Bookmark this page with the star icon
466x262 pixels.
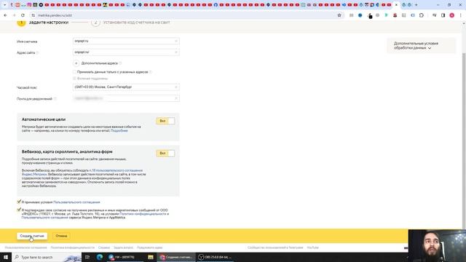click(x=339, y=15)
